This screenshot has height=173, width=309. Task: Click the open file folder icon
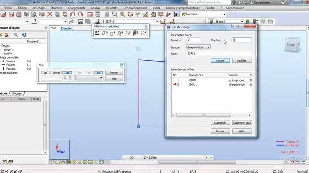tap(3, 14)
